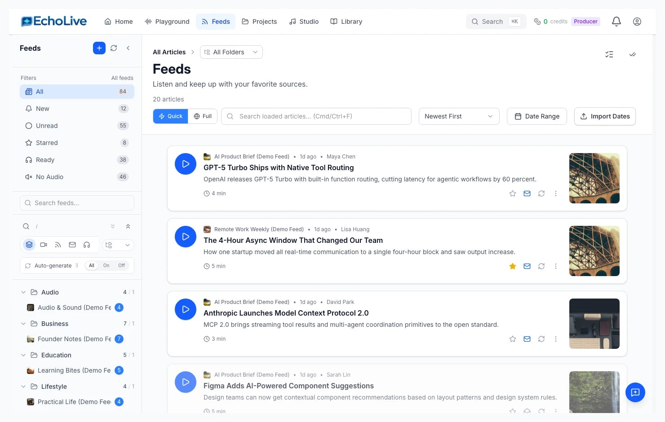Star the GPT-5 Turbo article
This screenshot has height=422, width=665.
pos(513,193)
